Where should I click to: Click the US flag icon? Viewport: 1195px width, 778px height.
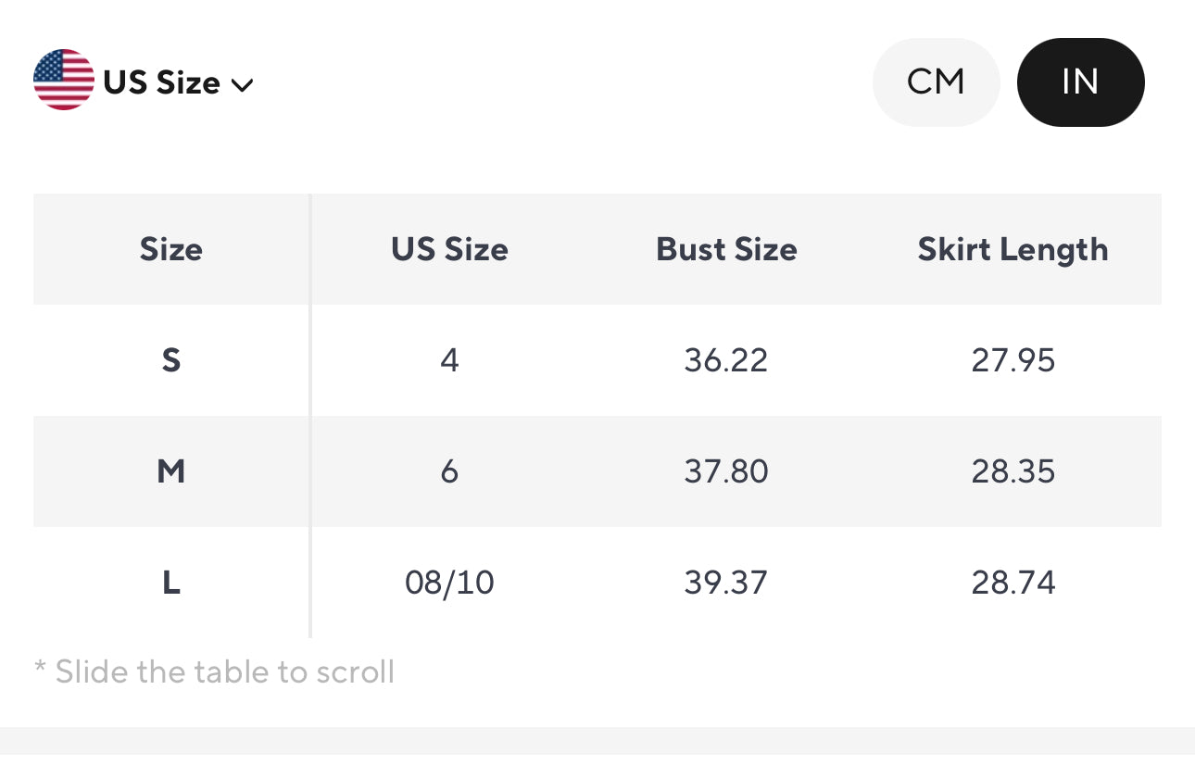(x=64, y=81)
